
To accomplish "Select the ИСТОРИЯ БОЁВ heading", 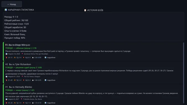I will [x=95, y=10].
